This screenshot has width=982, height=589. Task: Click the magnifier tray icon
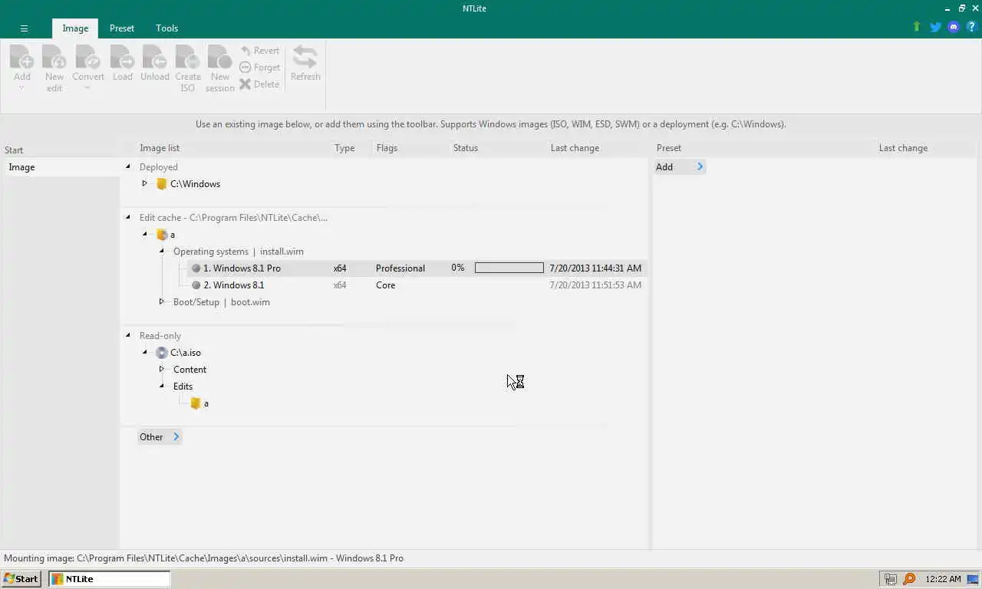pyautogui.click(x=909, y=579)
